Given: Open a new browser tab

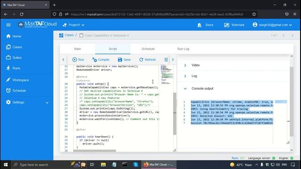Looking at the screenshot, I should click(x=55, y=5).
